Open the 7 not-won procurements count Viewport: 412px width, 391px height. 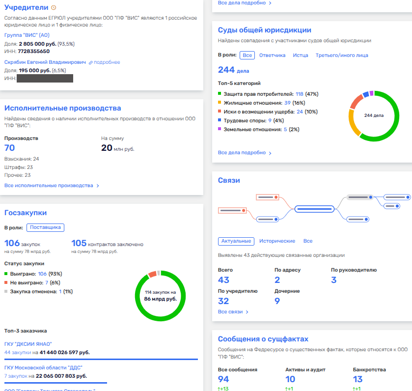[47, 283]
